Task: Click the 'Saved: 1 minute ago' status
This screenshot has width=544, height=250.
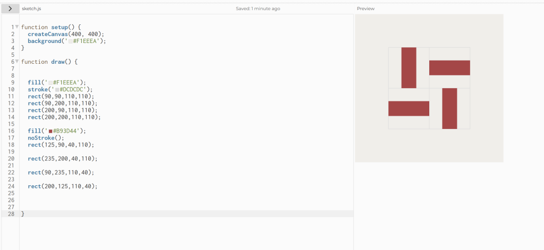Action: (258, 8)
